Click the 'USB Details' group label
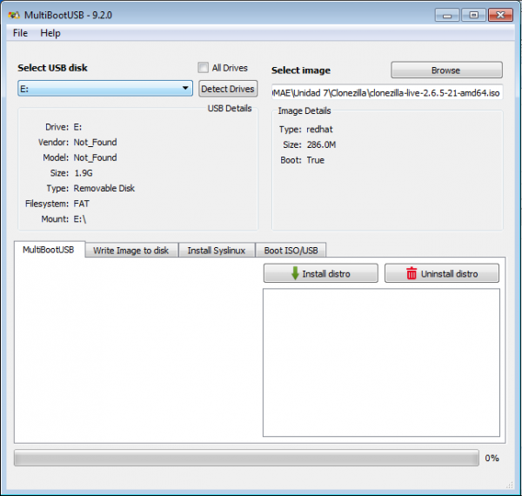 coord(230,109)
